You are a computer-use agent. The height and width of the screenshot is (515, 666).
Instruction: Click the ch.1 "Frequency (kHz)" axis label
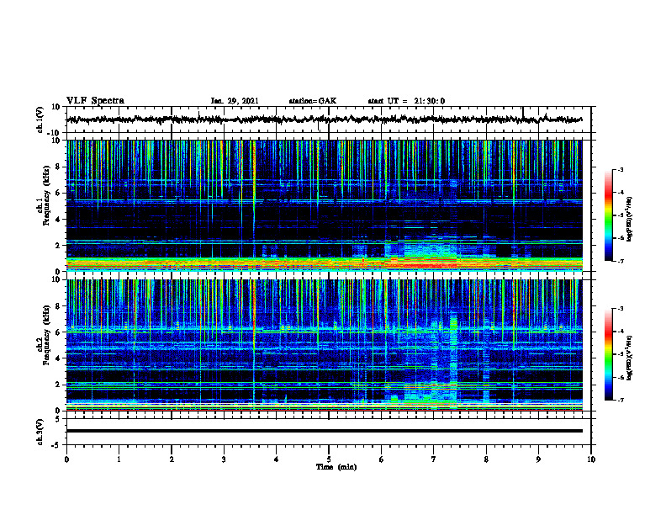pos(46,194)
